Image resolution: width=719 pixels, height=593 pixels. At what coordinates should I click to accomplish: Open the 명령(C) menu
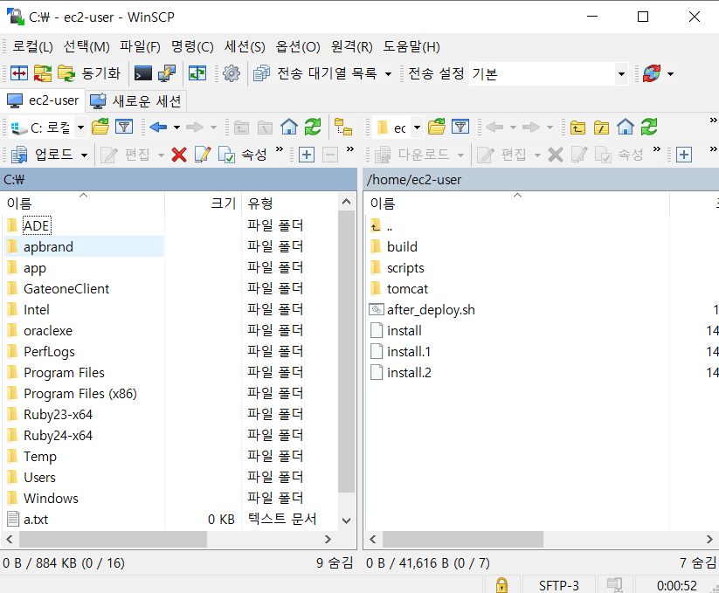[x=192, y=46]
